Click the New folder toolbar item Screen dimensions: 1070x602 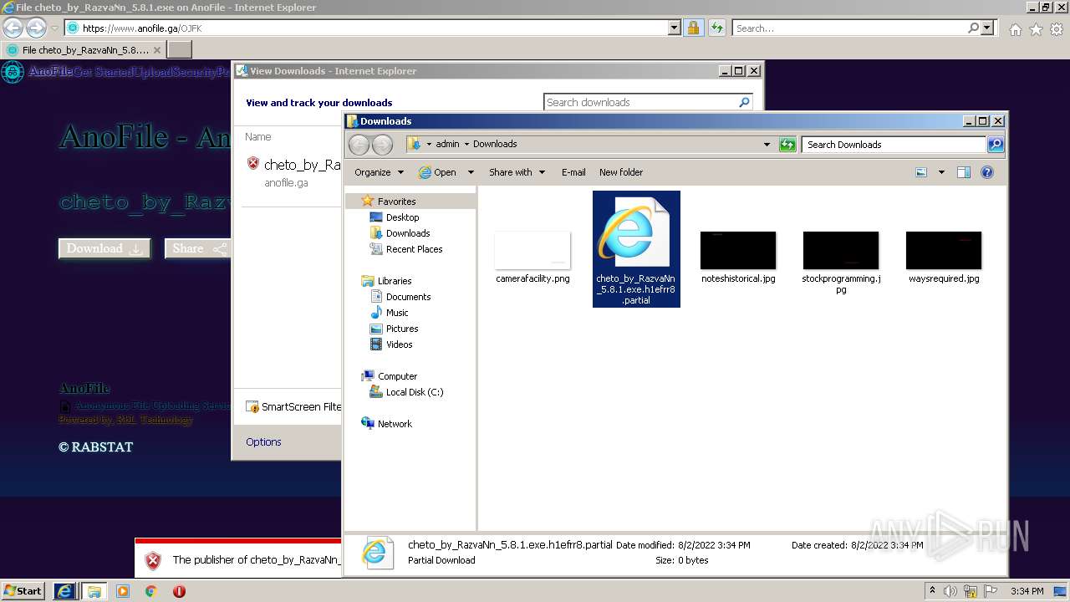[x=621, y=172]
